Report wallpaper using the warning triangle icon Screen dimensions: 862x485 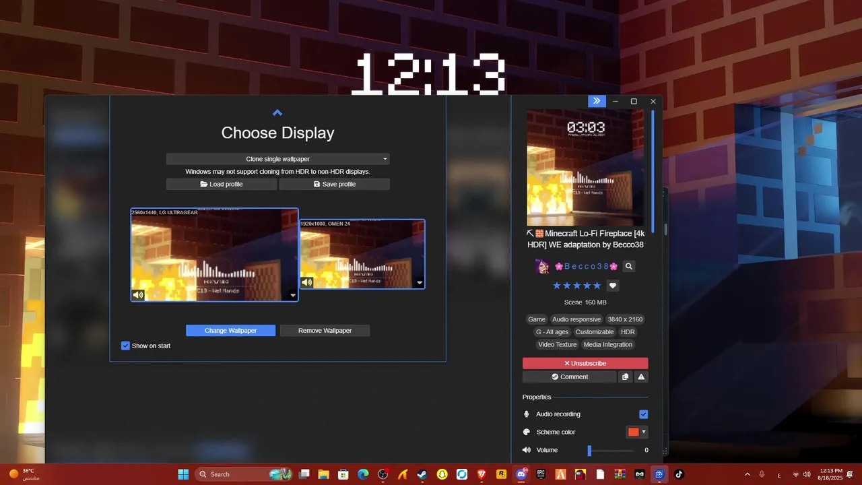(641, 377)
